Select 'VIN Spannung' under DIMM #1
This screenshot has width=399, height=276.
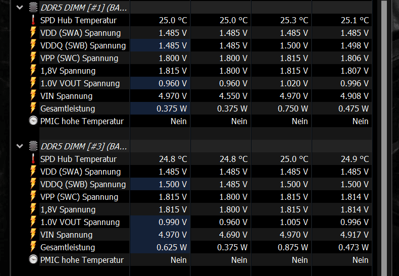(x=66, y=96)
